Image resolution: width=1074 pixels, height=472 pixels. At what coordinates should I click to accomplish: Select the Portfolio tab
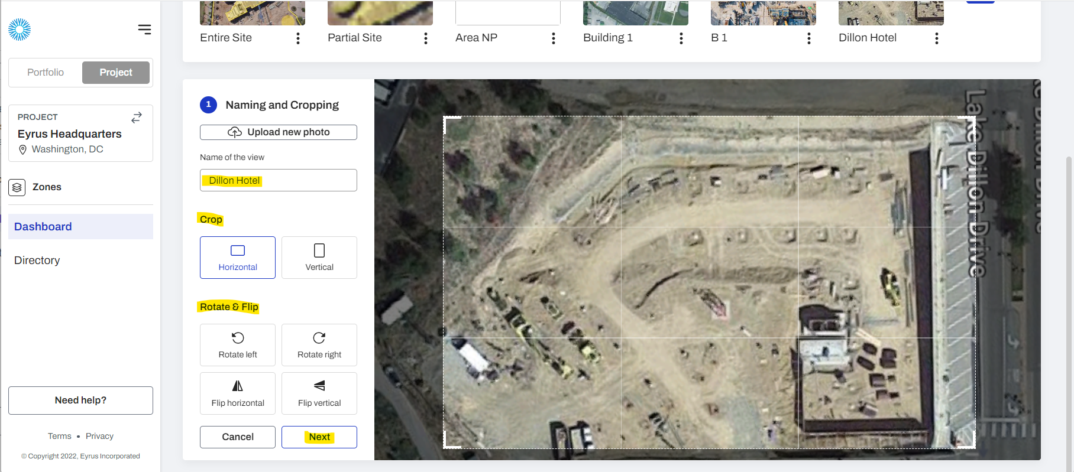point(46,72)
